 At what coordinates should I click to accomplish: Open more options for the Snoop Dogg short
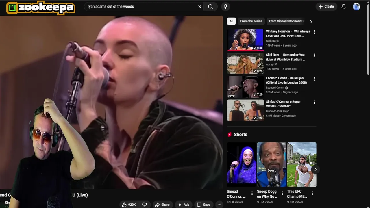282,193
